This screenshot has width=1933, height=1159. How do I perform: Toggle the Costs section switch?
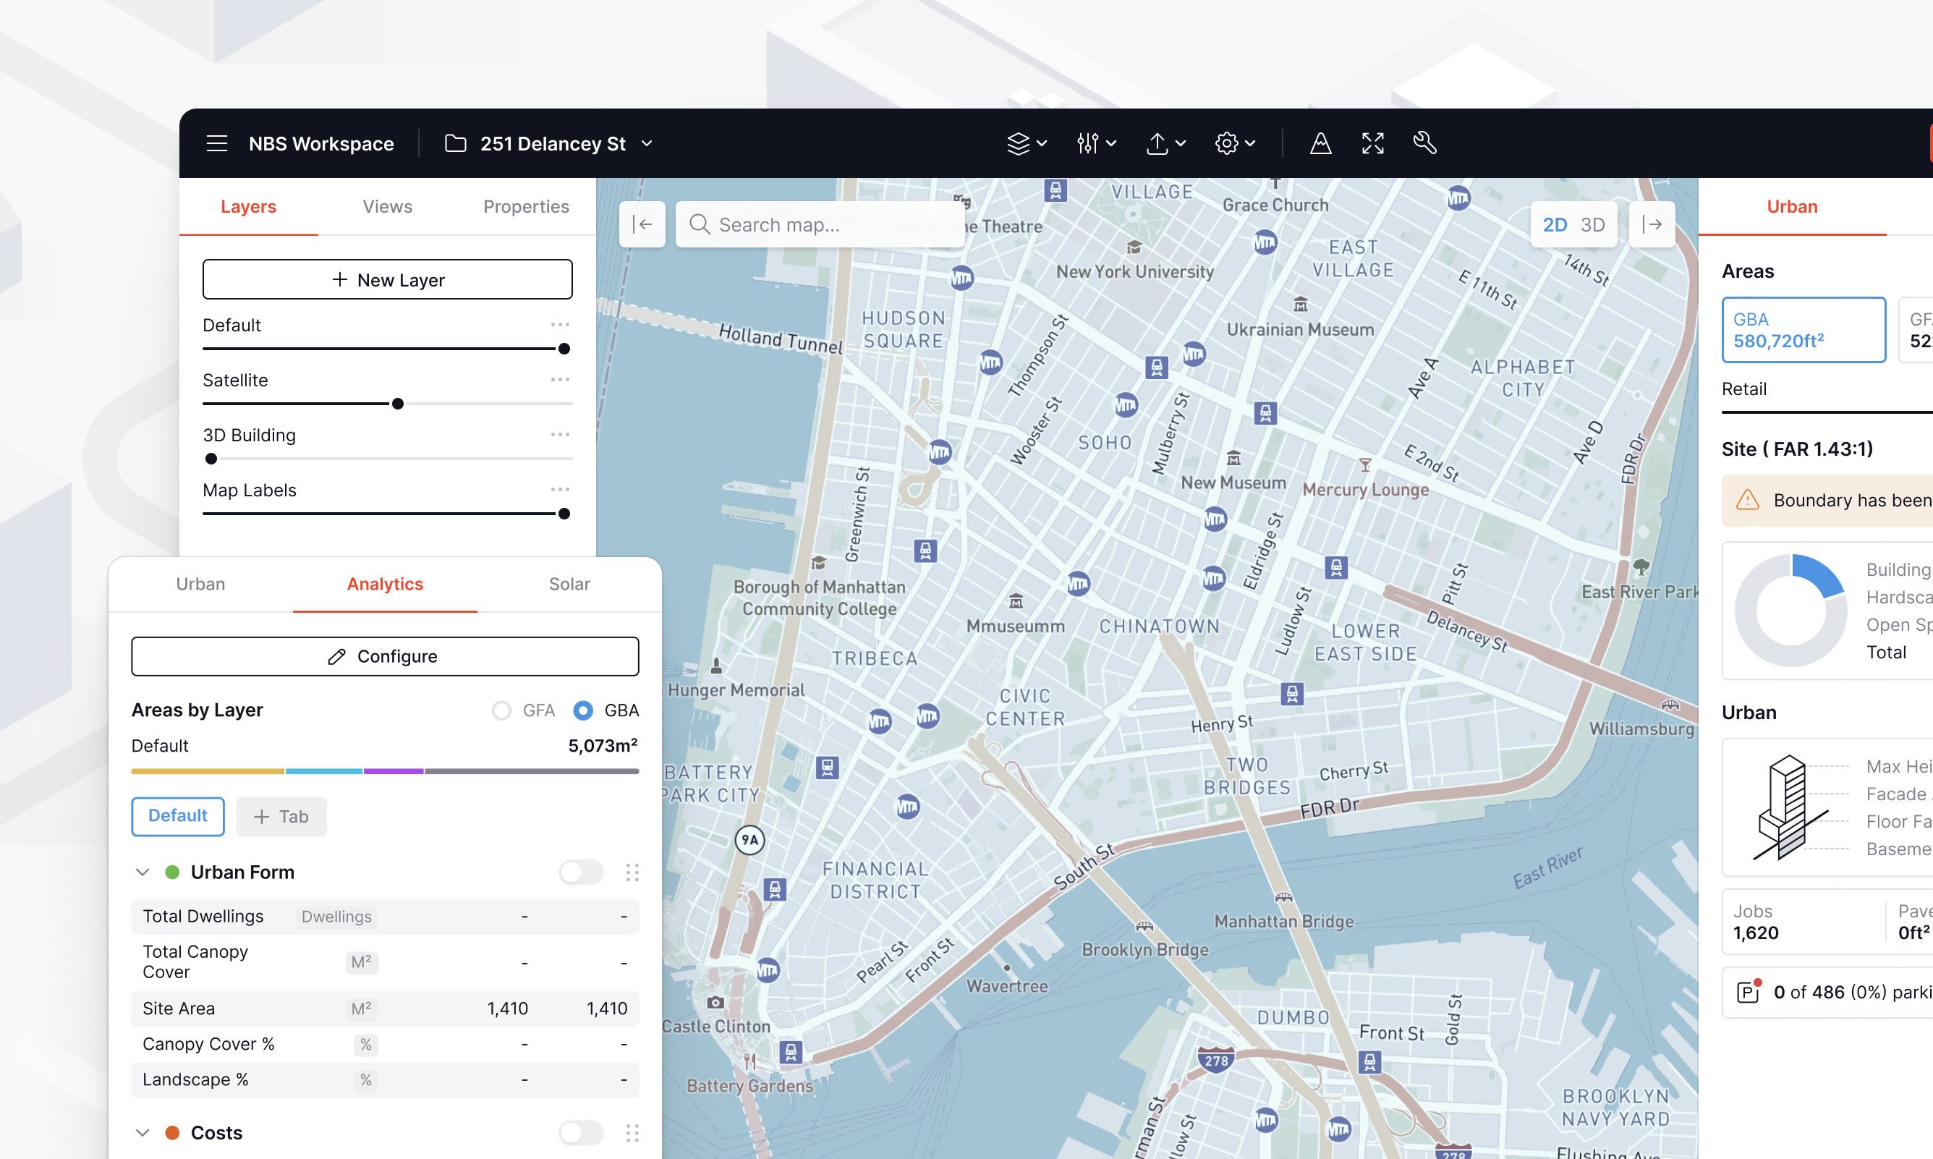pos(581,1132)
